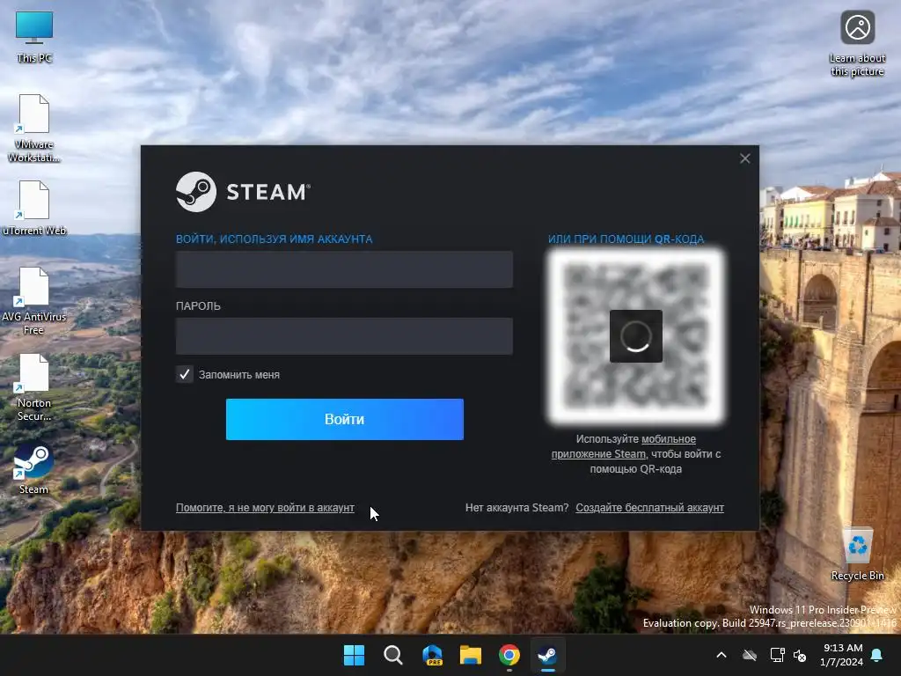Open File Explorer from the taskbar
The image size is (901, 676).
pyautogui.click(x=471, y=655)
